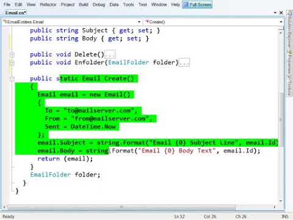Open the Debug menu
293x220 pixels.
point(99,4)
